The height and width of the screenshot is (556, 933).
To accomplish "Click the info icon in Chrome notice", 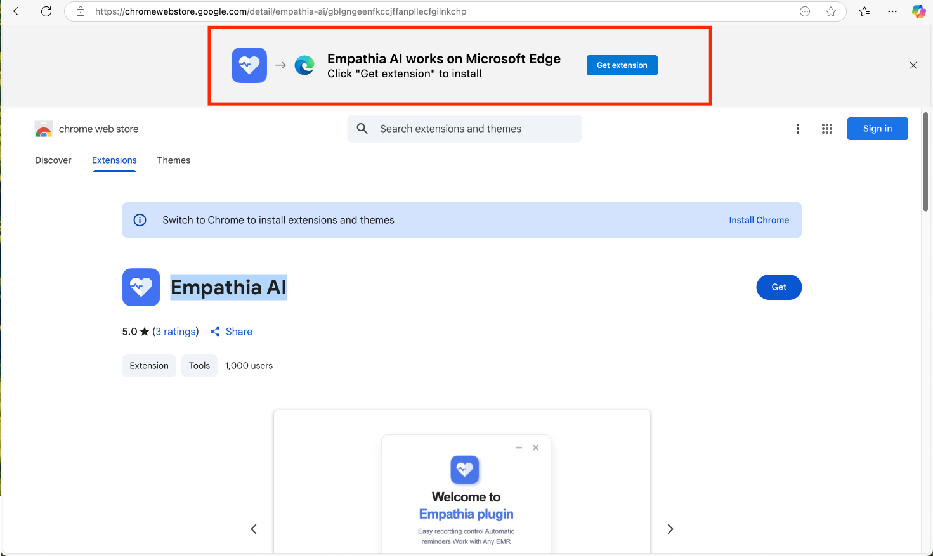I will (x=140, y=220).
